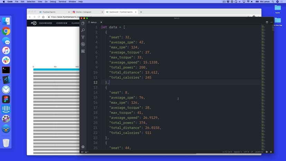
Task: Open the Debug view in activity bar
Action: click(x=83, y=44)
